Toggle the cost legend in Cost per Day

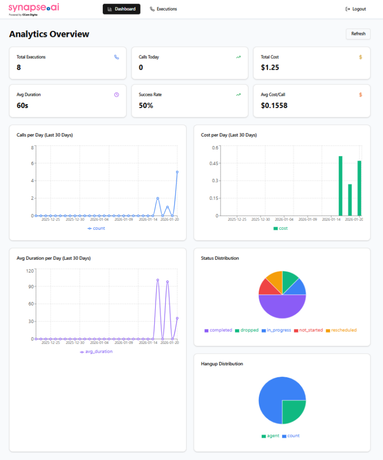click(x=280, y=228)
